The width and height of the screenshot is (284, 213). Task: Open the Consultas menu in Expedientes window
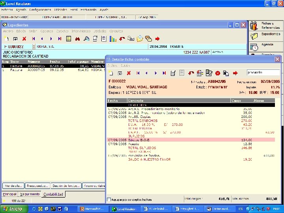[116, 31]
